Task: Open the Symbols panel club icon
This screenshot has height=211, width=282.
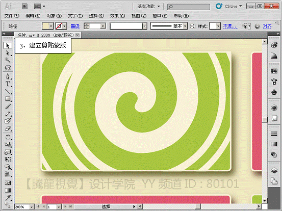Action: tap(274, 92)
